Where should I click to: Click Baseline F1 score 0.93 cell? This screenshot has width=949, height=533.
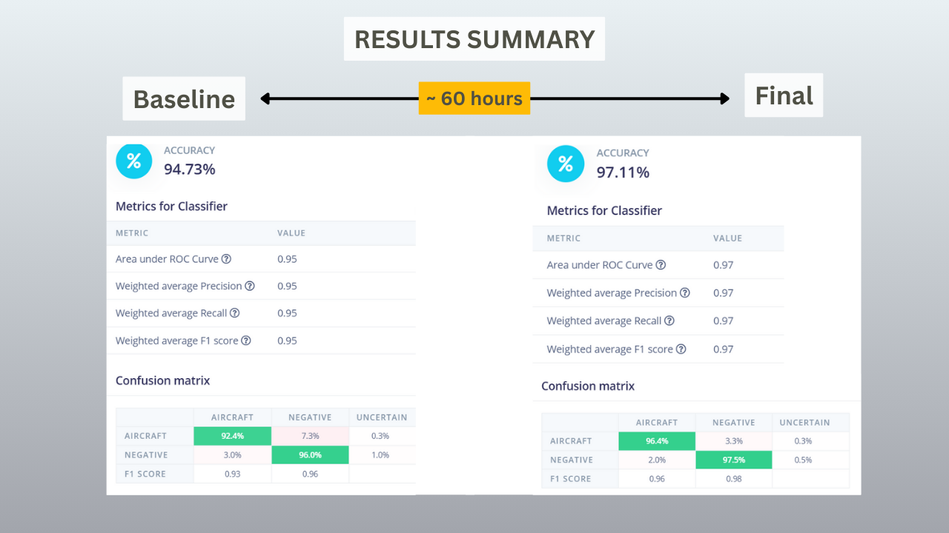[232, 474]
